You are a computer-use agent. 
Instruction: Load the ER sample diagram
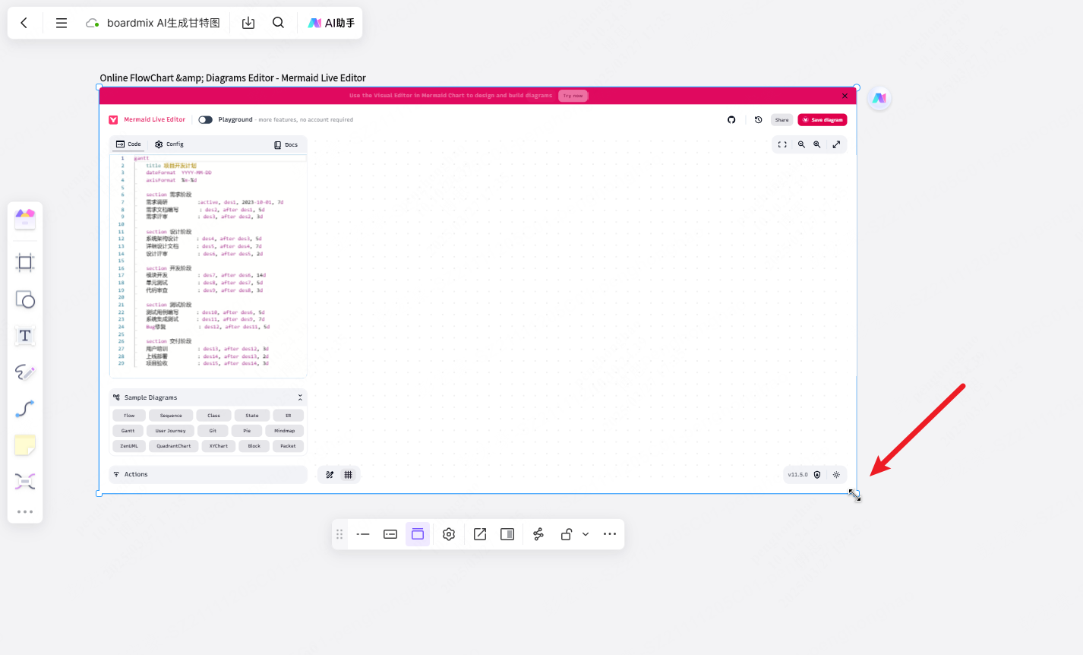288,416
